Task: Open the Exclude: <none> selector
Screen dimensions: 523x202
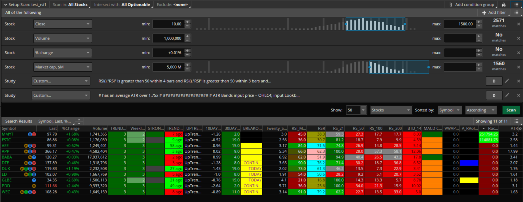Action: [173, 5]
